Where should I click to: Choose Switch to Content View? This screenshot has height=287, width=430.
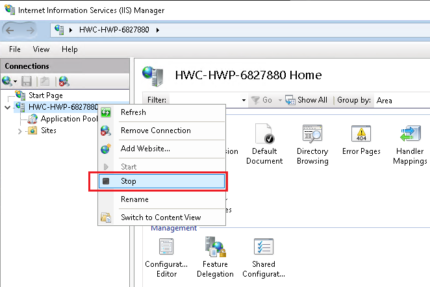(162, 218)
